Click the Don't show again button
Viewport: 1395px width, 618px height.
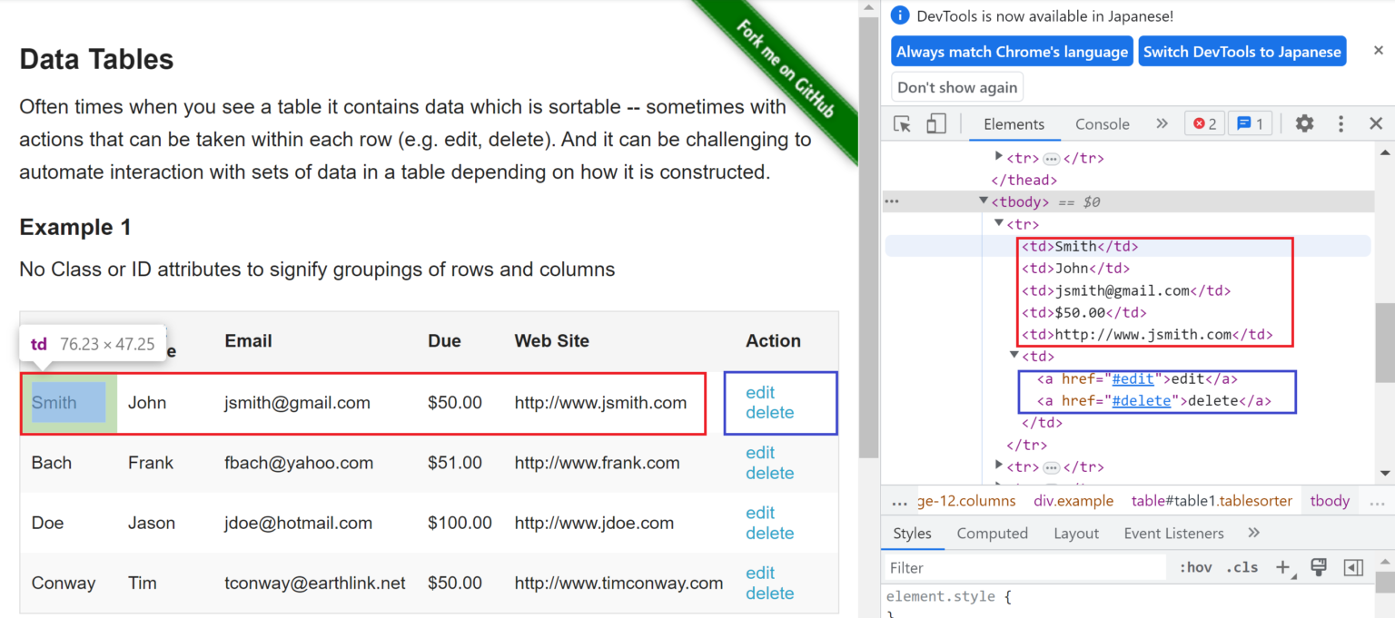tap(957, 88)
